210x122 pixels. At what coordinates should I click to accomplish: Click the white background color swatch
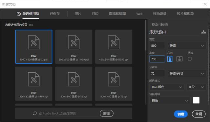(196, 100)
